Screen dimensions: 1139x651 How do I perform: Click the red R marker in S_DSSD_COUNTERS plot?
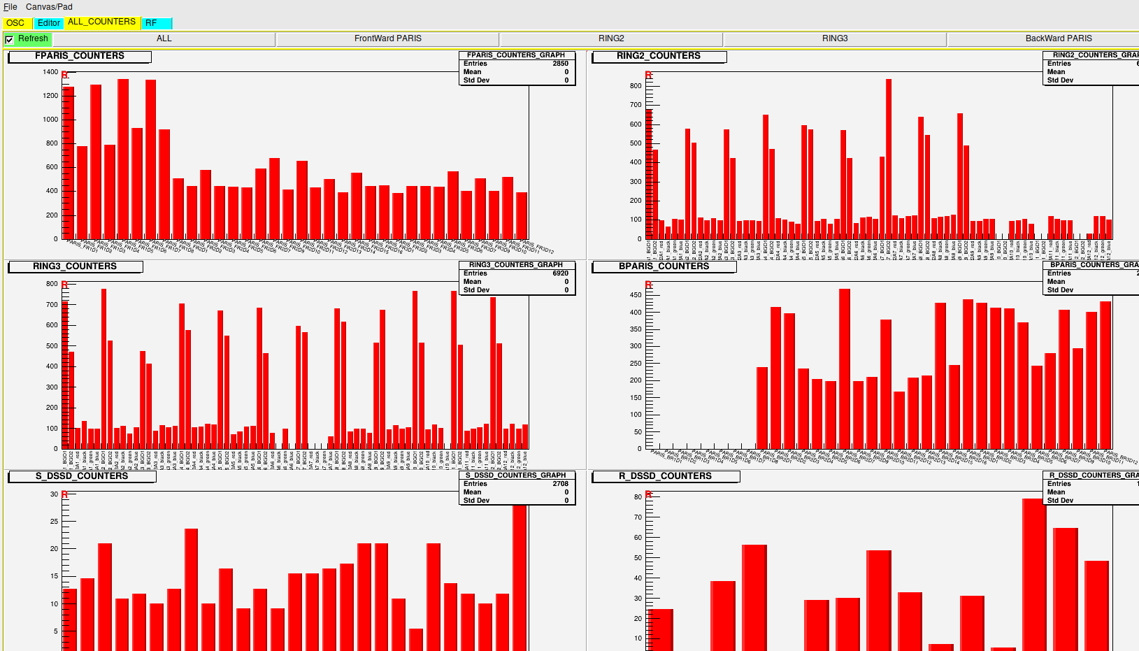pos(64,494)
